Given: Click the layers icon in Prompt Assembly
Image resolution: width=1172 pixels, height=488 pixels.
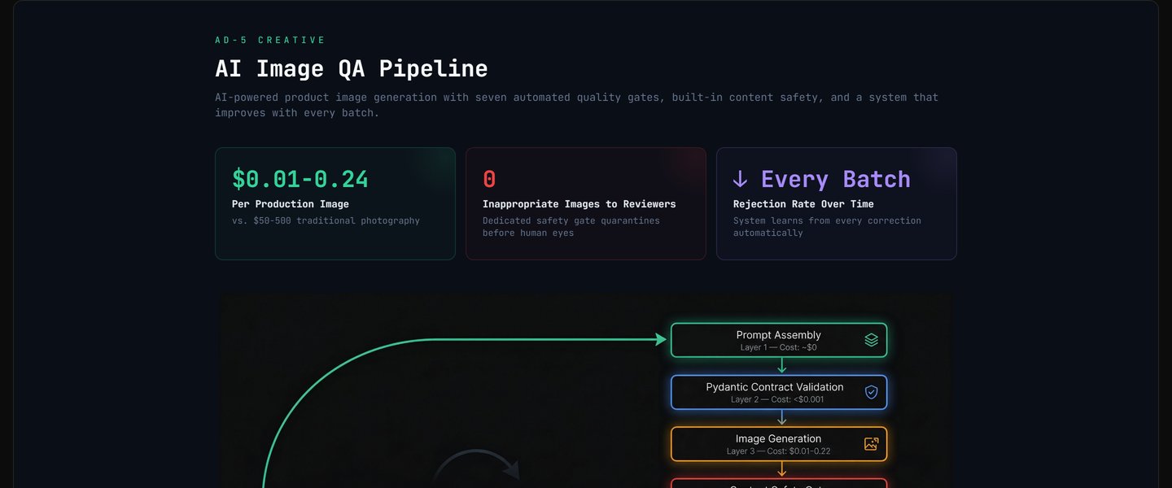Looking at the screenshot, I should 871,340.
